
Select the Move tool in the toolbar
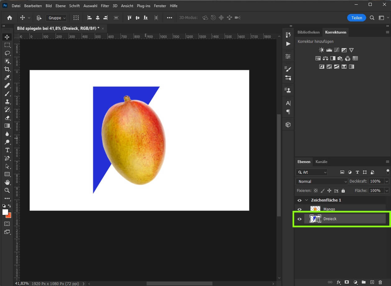[x=7, y=37]
